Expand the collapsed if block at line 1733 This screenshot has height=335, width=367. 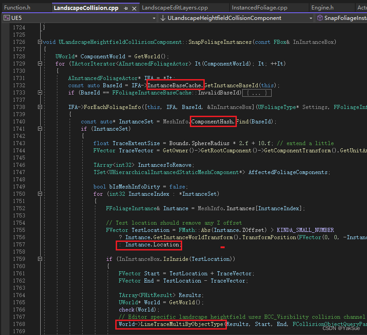tap(40, 93)
